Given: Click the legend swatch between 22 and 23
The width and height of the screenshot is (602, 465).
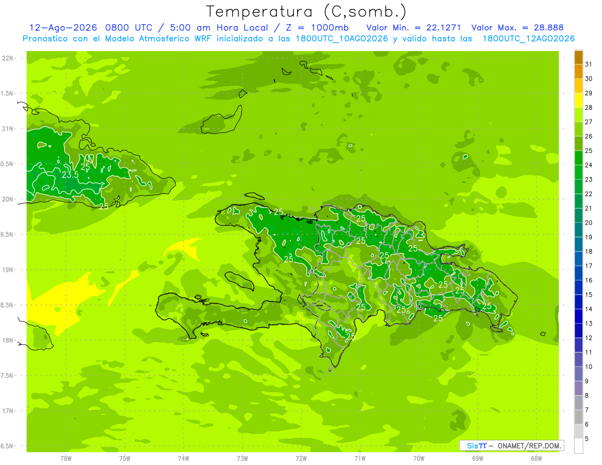Looking at the screenshot, I should 578,187.
